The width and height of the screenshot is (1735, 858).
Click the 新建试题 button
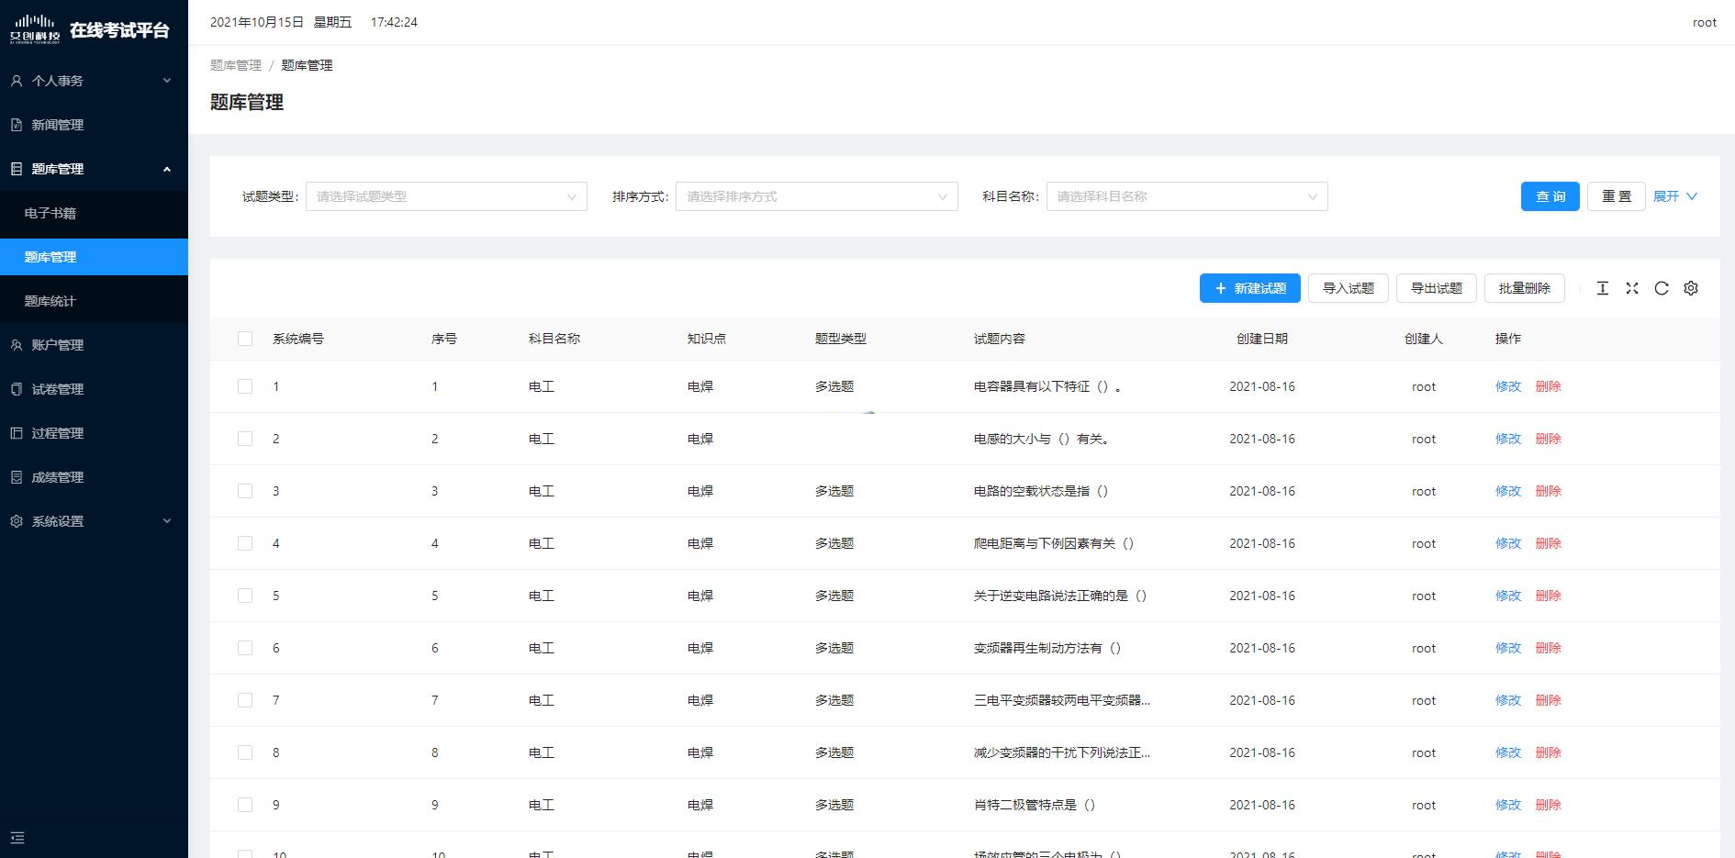1249,288
